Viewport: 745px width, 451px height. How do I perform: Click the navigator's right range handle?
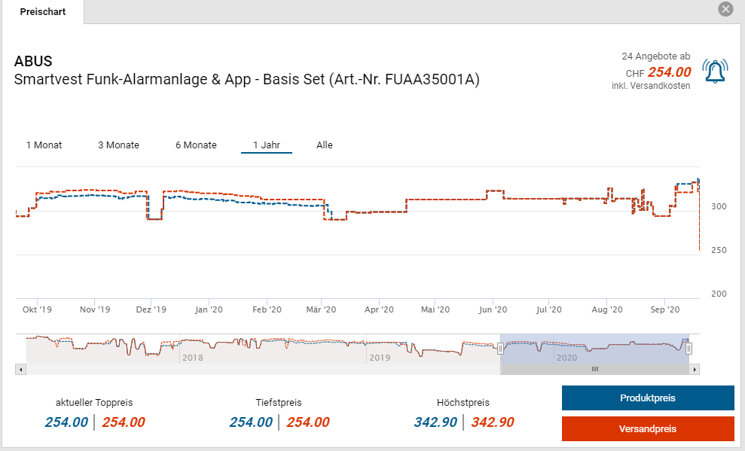[x=689, y=348]
